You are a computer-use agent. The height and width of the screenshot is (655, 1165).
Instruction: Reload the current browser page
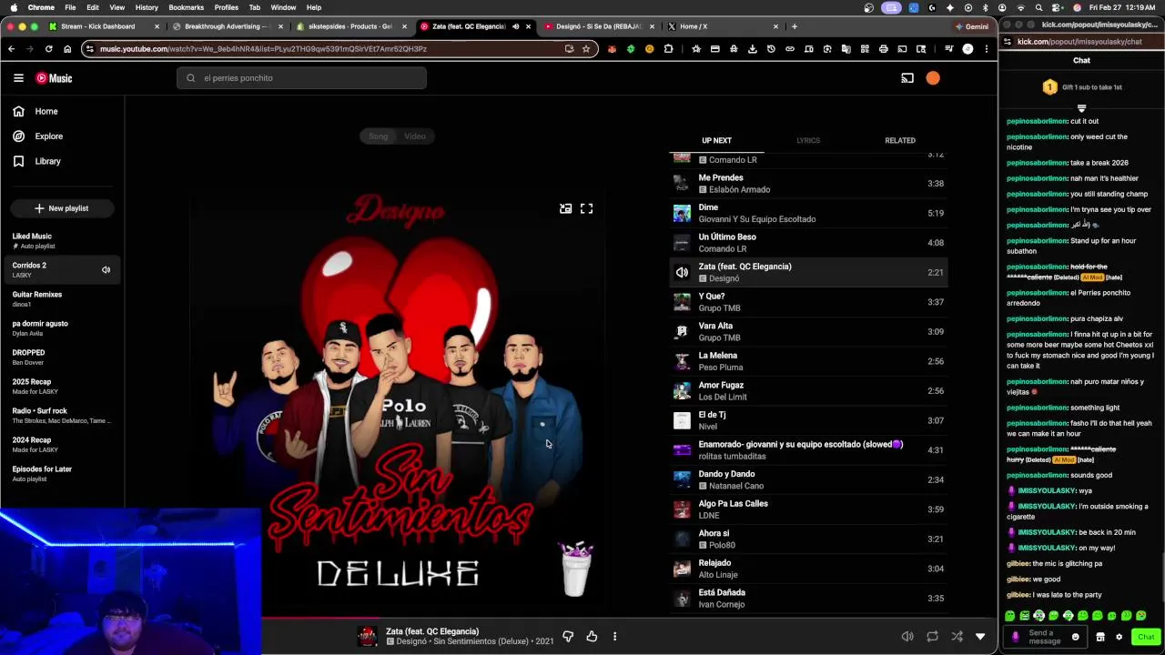pos(48,49)
